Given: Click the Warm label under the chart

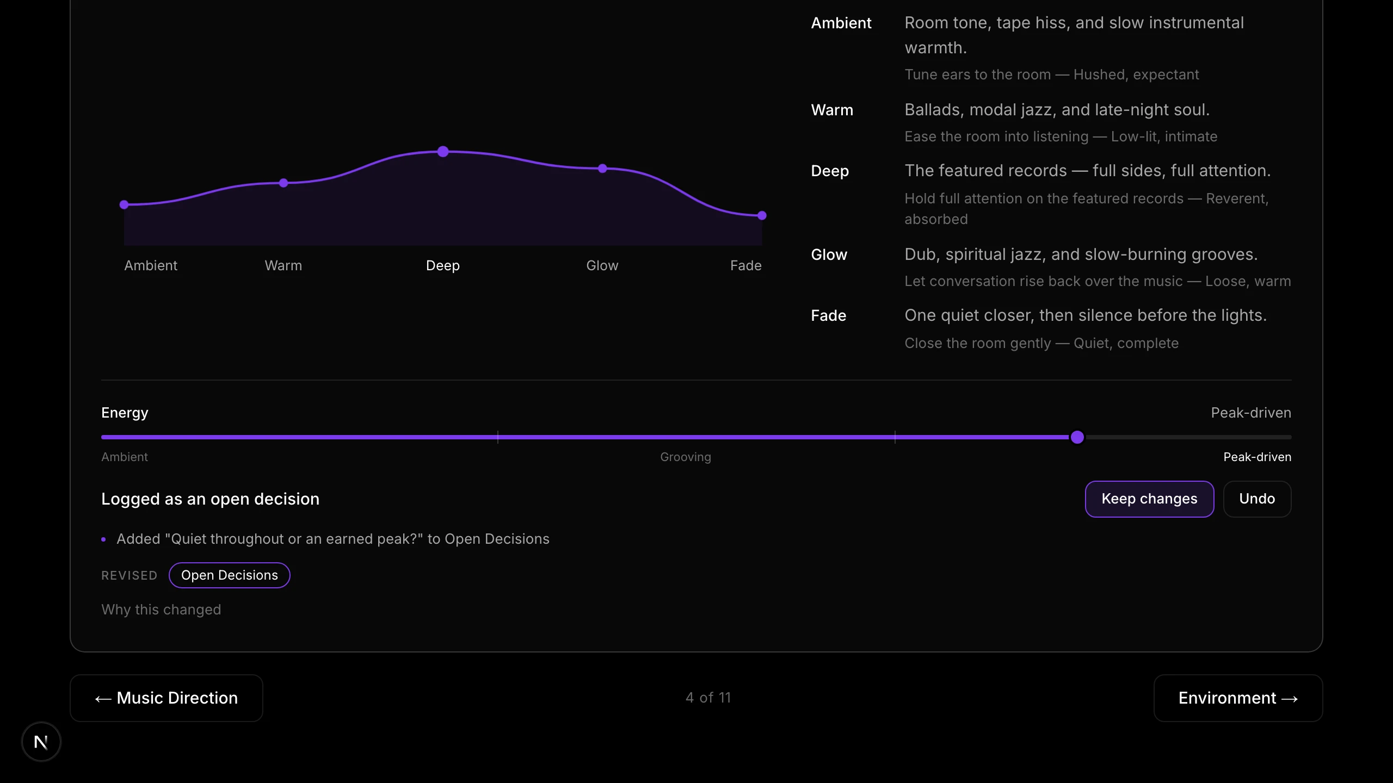Looking at the screenshot, I should [283, 265].
